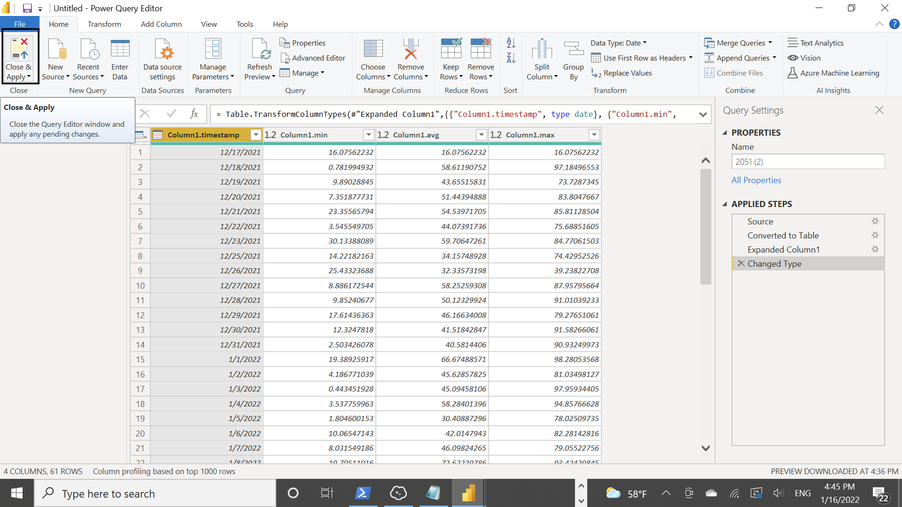Click the Remove Rows icon
This screenshot has height=507, width=902.
(481, 49)
